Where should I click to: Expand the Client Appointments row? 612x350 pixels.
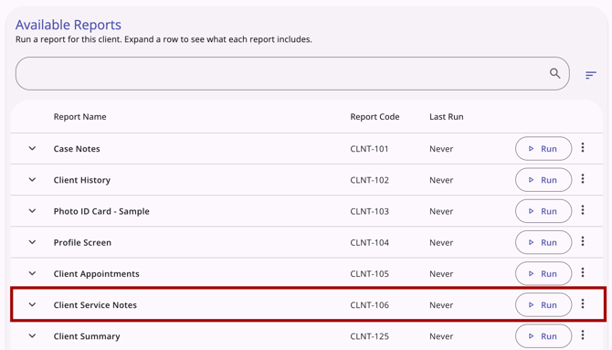click(32, 273)
